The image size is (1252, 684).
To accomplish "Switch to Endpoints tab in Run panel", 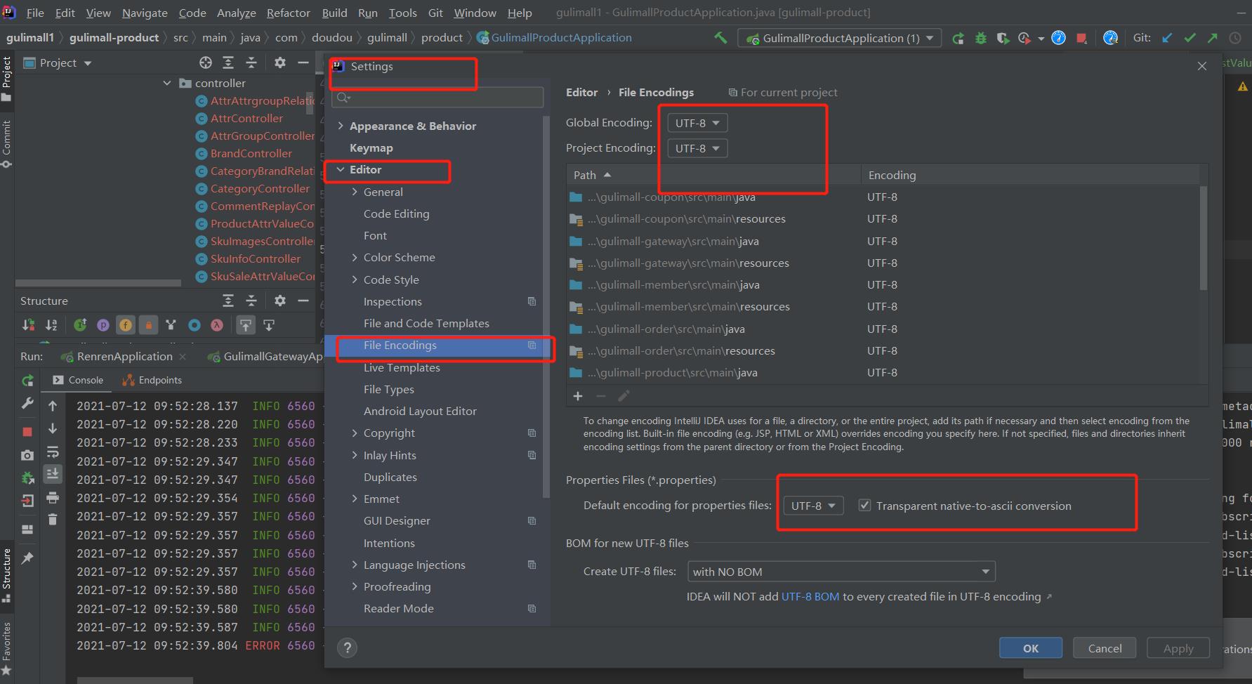I will [152, 380].
